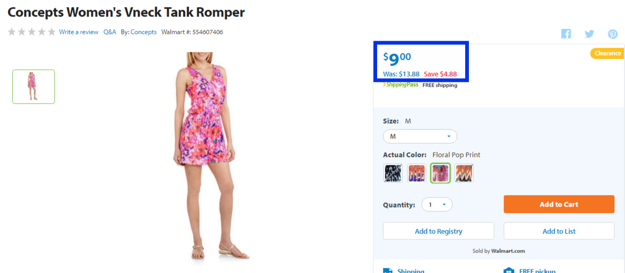Click the yellow Clearance badge
The height and width of the screenshot is (273, 625).
pos(608,53)
